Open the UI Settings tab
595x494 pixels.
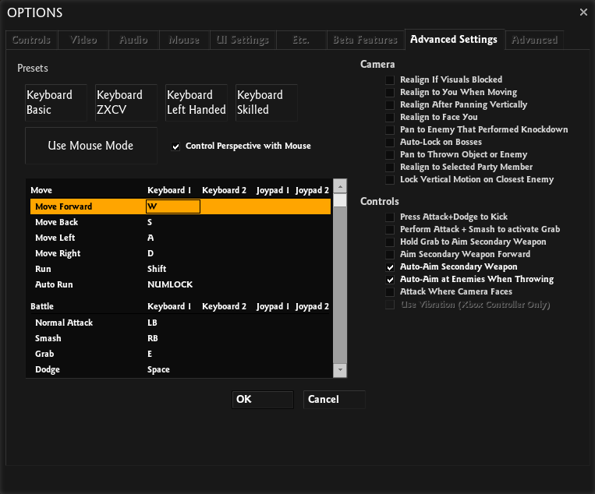click(x=243, y=40)
